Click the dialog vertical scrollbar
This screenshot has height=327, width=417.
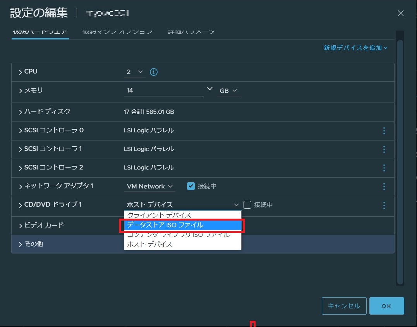400,162
